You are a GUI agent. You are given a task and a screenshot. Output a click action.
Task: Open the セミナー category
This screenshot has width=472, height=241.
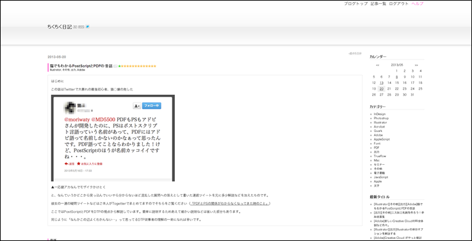(379, 165)
